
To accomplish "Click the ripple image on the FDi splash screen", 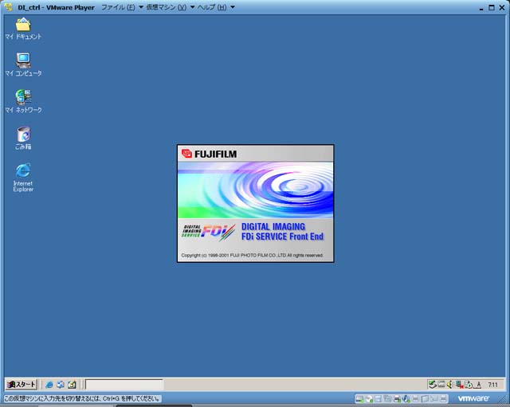I will (x=255, y=190).
